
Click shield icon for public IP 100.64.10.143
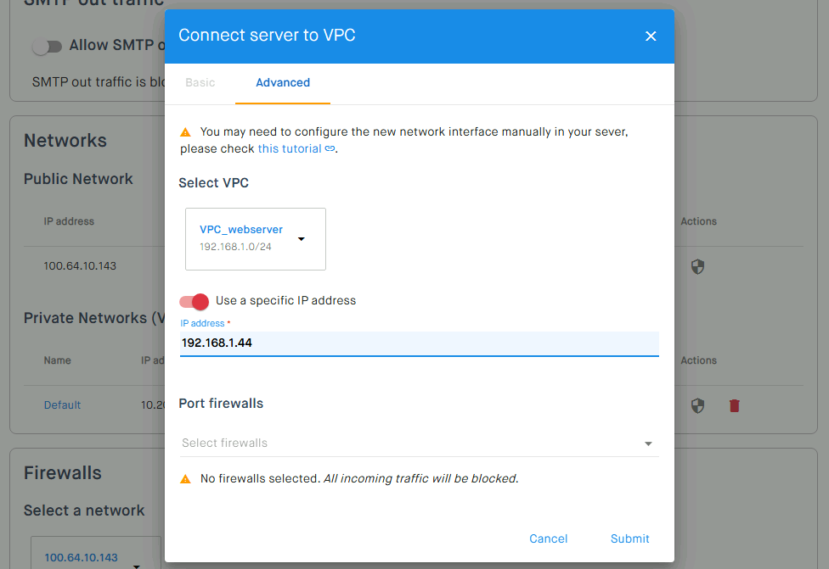pos(697,266)
